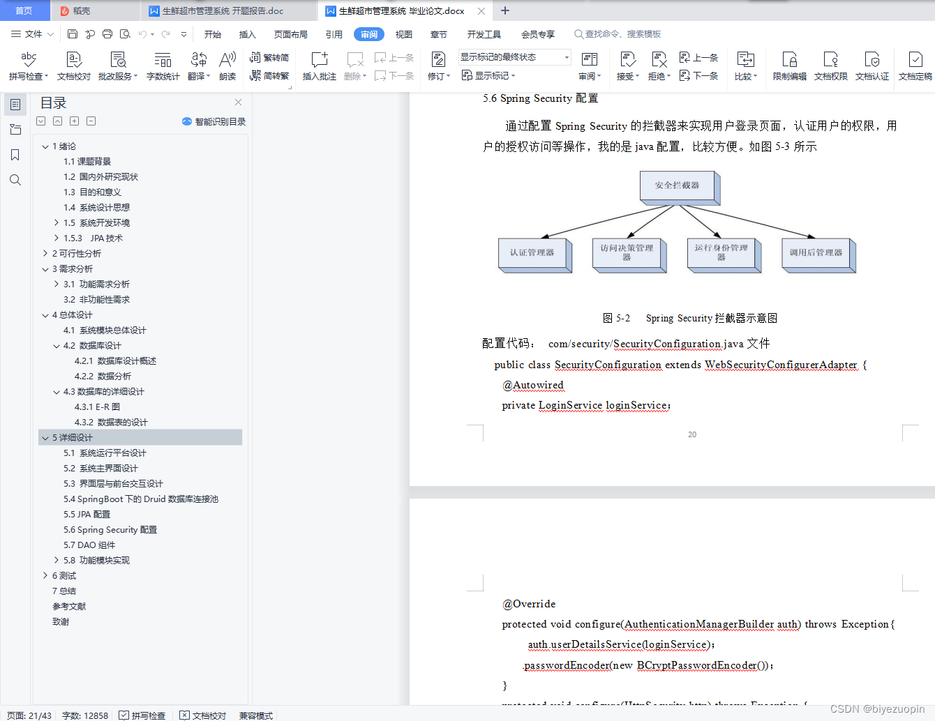The image size is (935, 721).
Task: Switch to the 页面布局 ribbon tab
Action: pyautogui.click(x=291, y=34)
